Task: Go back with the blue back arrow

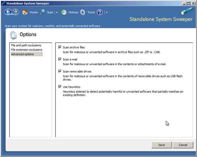Action: click(x=8, y=12)
